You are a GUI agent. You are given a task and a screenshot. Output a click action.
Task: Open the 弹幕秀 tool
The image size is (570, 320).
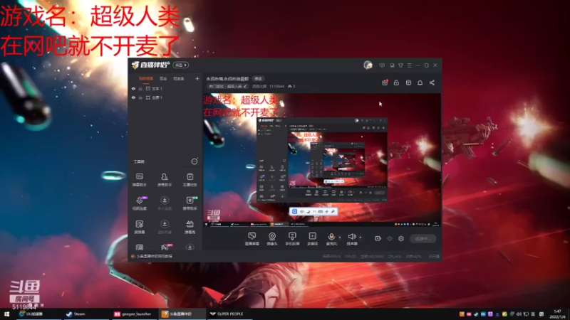point(190,227)
